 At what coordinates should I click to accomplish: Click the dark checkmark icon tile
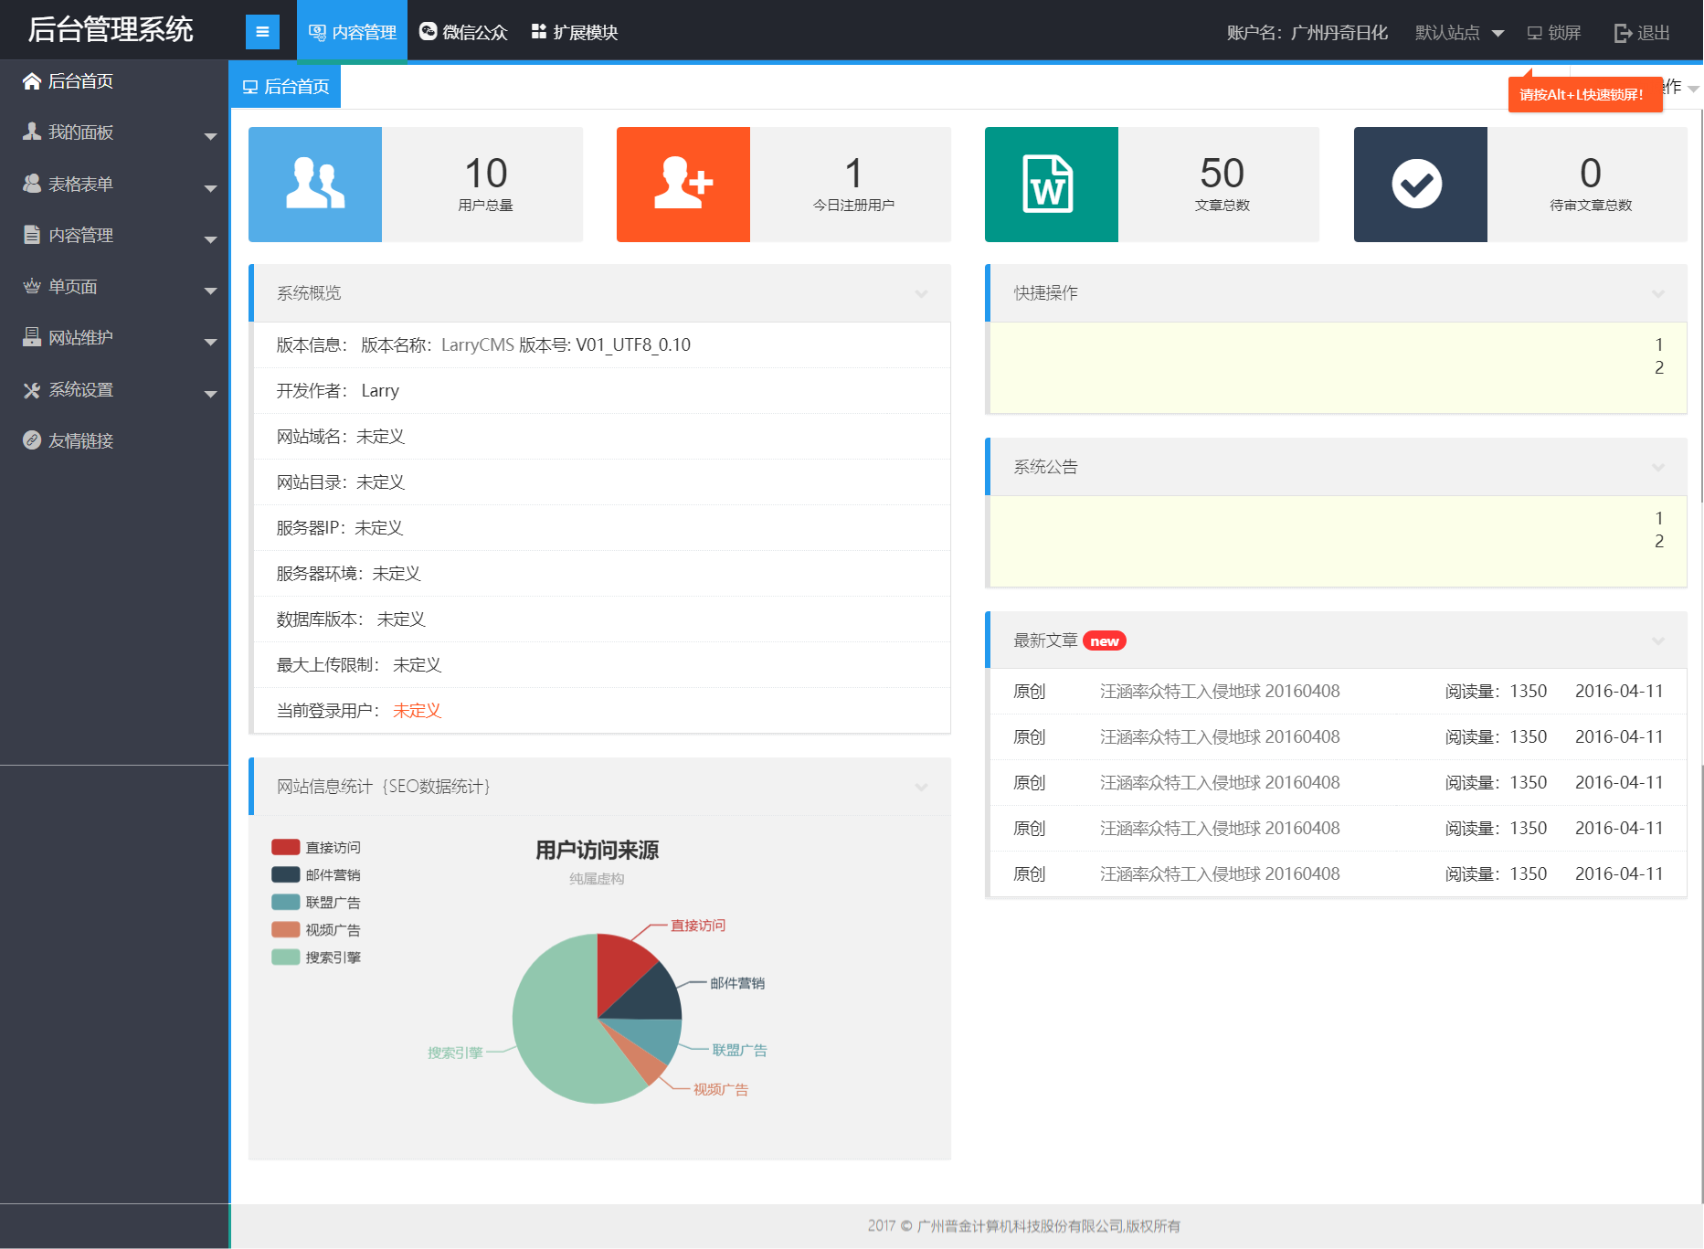tap(1420, 185)
